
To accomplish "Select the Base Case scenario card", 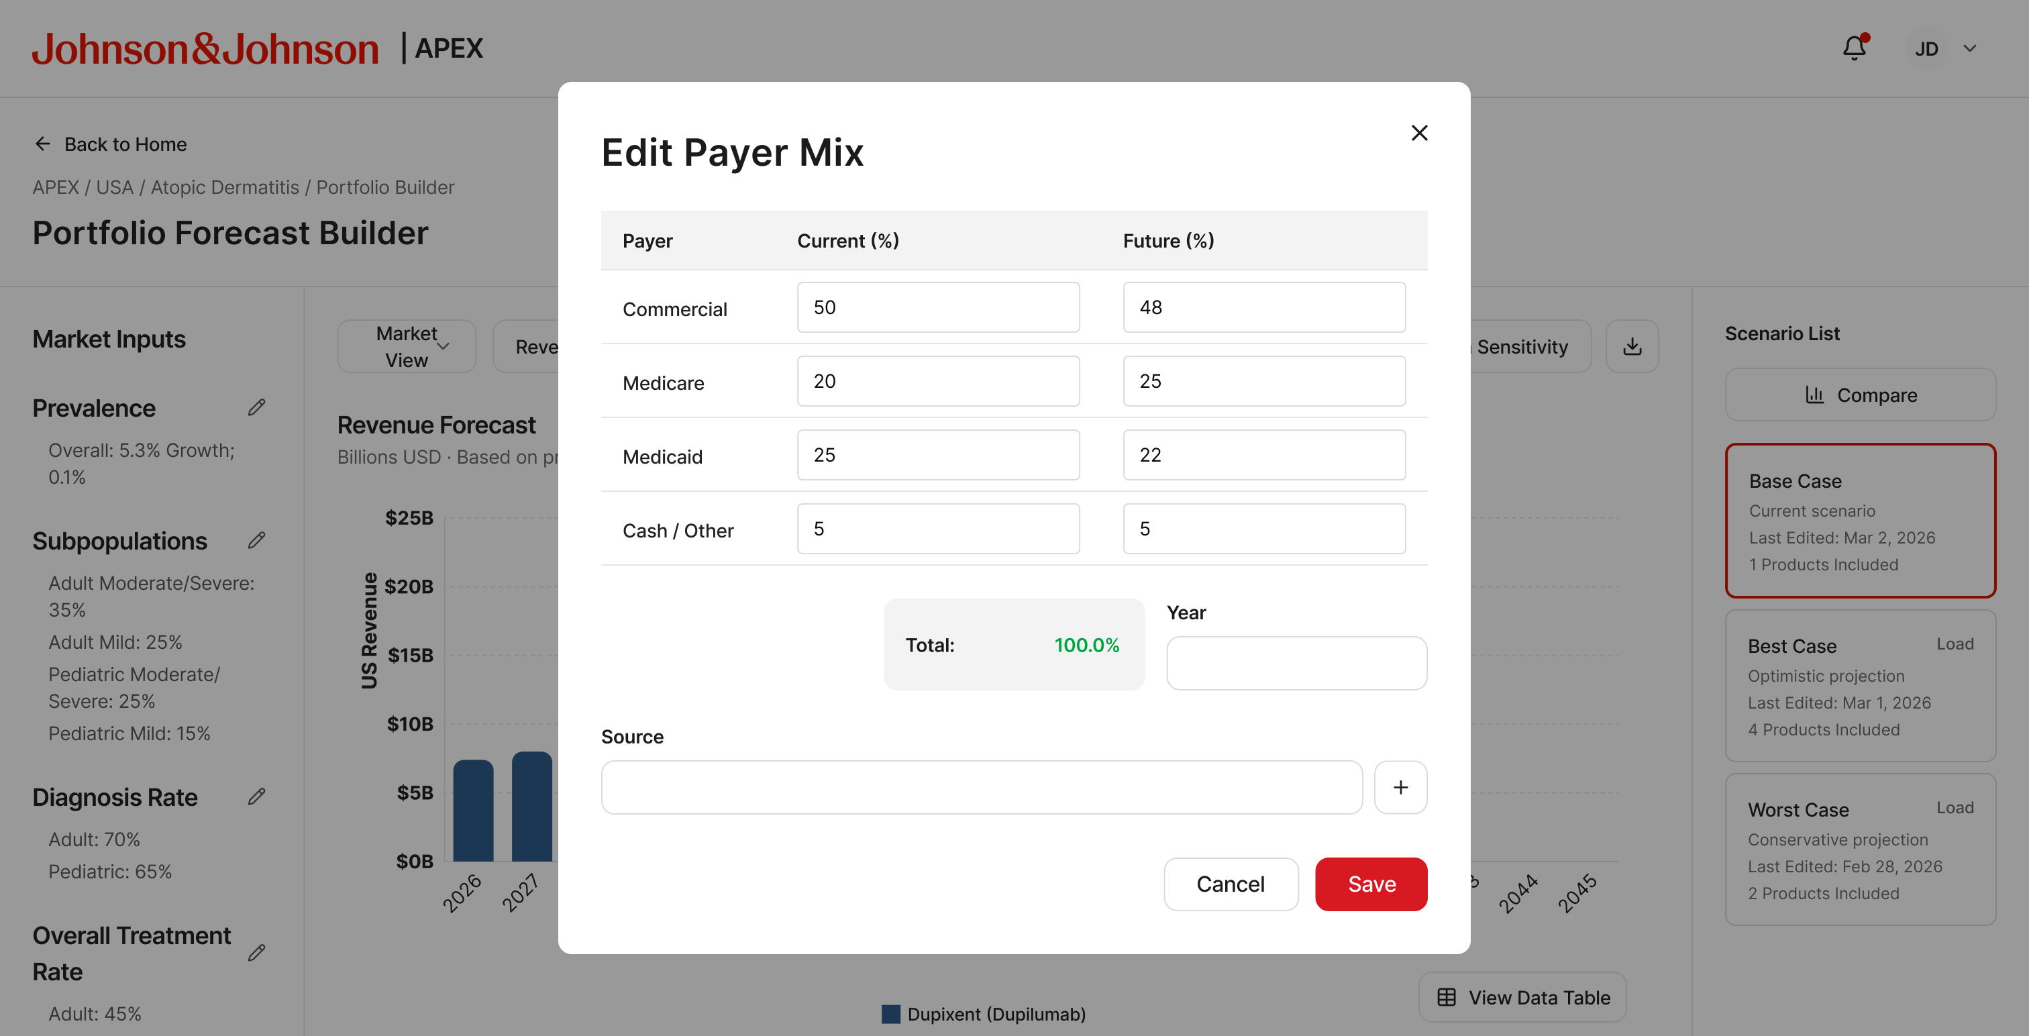I will [1861, 521].
